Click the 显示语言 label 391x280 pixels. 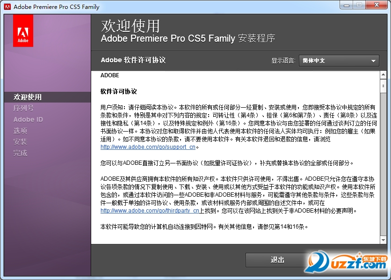click(283, 61)
